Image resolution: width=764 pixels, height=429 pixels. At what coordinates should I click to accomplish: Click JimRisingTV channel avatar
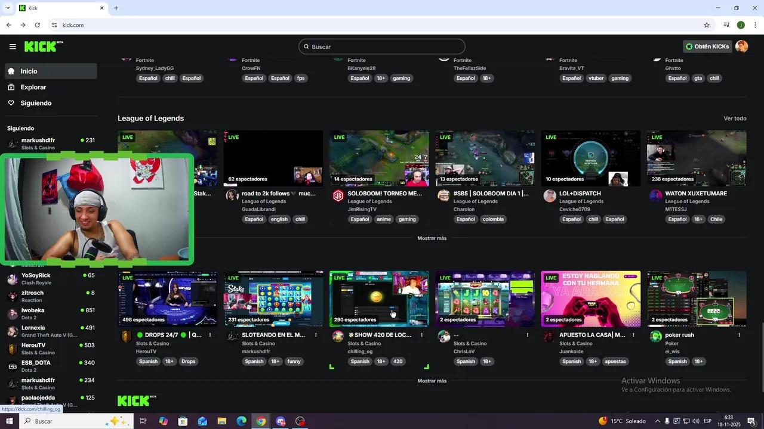338,195
